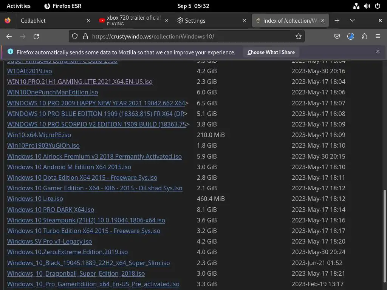Screen dimensions: 387x290
Task: Switch to the xbox 720 trailer tab
Action: tap(133, 20)
